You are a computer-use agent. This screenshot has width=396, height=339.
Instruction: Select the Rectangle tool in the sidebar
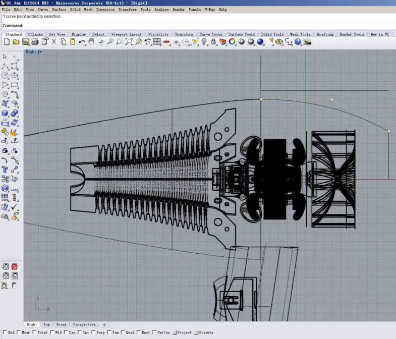point(14,85)
